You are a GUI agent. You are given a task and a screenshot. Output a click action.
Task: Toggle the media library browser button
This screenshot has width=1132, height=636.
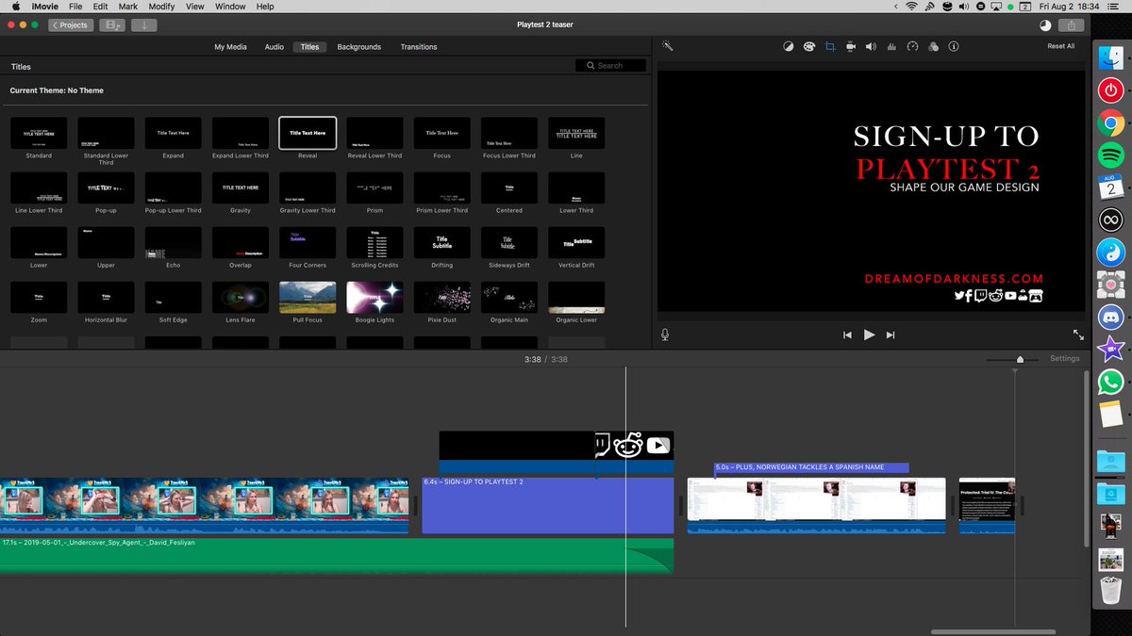pos(112,25)
